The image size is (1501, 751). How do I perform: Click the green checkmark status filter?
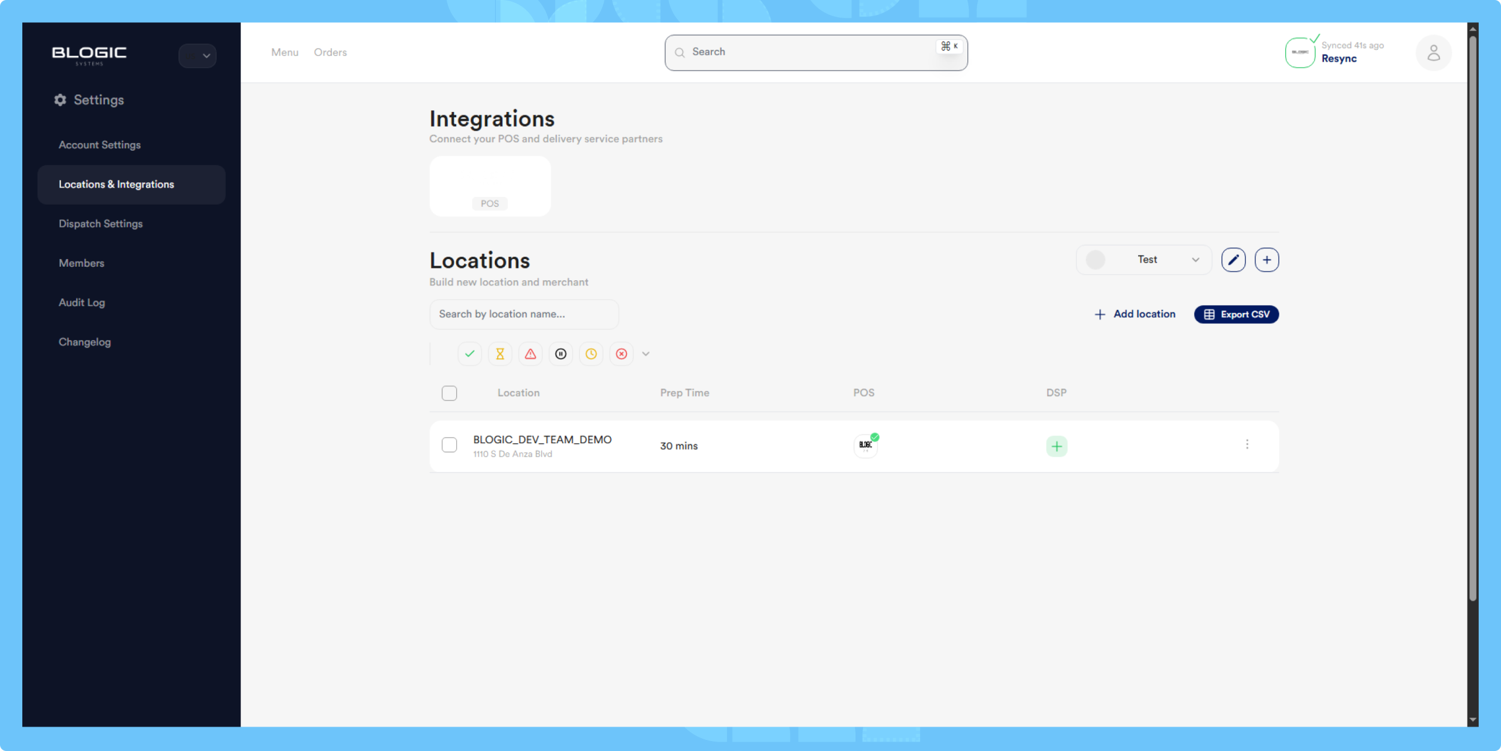[470, 354]
